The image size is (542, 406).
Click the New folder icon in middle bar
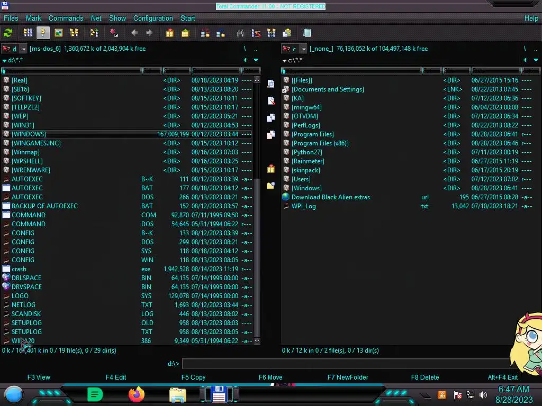click(x=270, y=186)
